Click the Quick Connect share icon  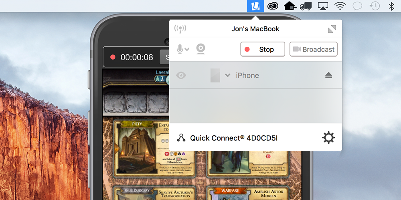[x=181, y=138]
